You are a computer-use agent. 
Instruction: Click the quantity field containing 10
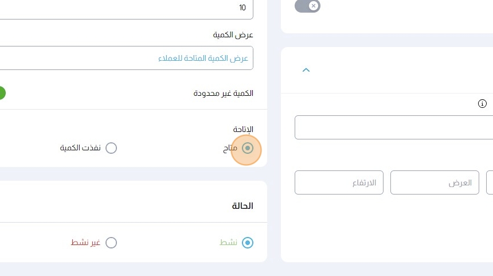pyautogui.click(x=126, y=7)
